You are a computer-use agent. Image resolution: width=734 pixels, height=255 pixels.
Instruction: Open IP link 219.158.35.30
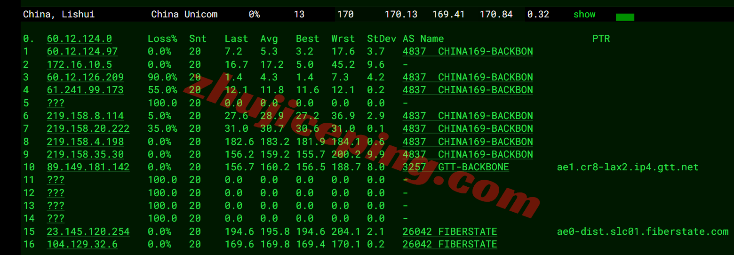tap(85, 154)
